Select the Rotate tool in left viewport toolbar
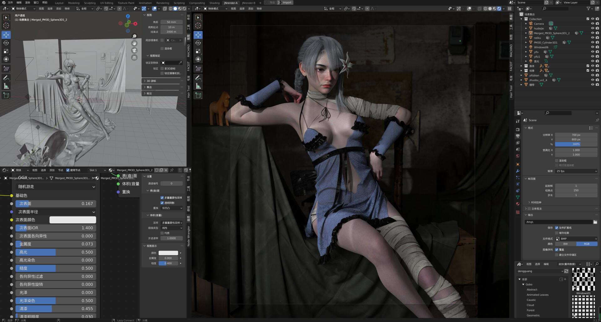601x322 pixels. 6,43
